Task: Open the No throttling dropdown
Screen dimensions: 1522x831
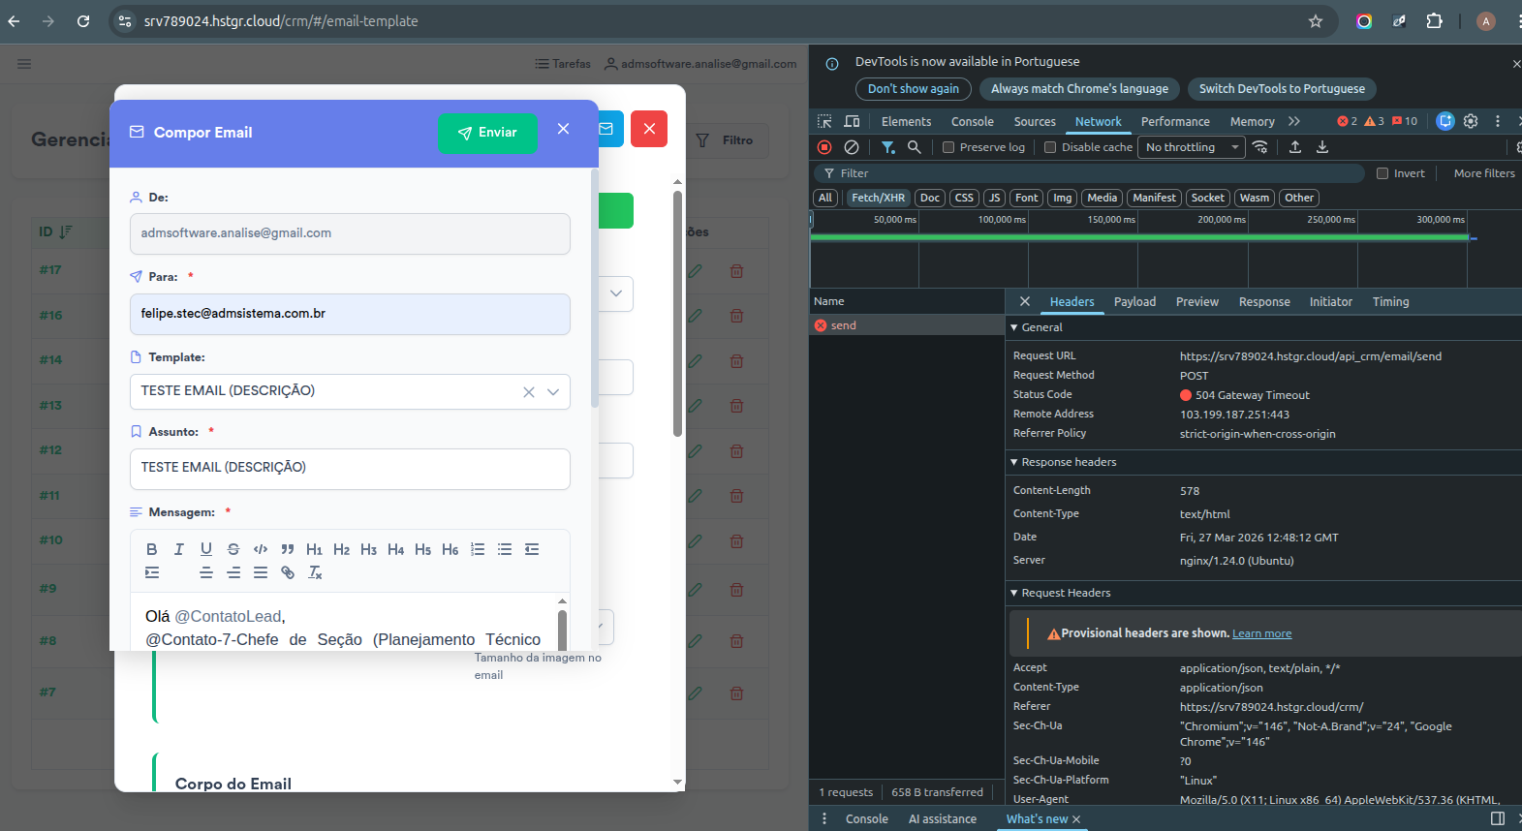Action: pyautogui.click(x=1192, y=147)
